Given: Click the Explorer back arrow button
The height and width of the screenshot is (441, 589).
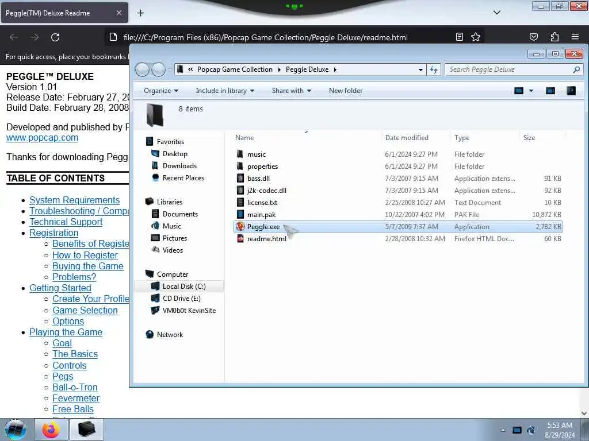Looking at the screenshot, I should (x=143, y=69).
